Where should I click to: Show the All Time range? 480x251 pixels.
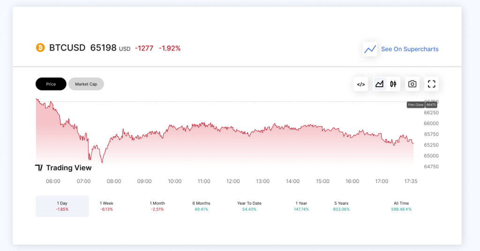pos(402,206)
